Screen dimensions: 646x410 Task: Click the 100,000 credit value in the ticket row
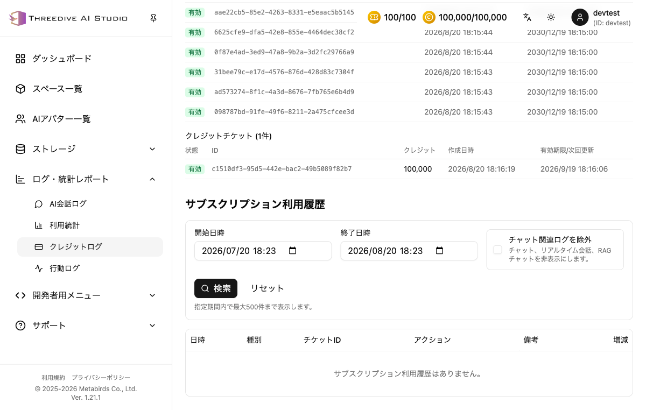[418, 169]
